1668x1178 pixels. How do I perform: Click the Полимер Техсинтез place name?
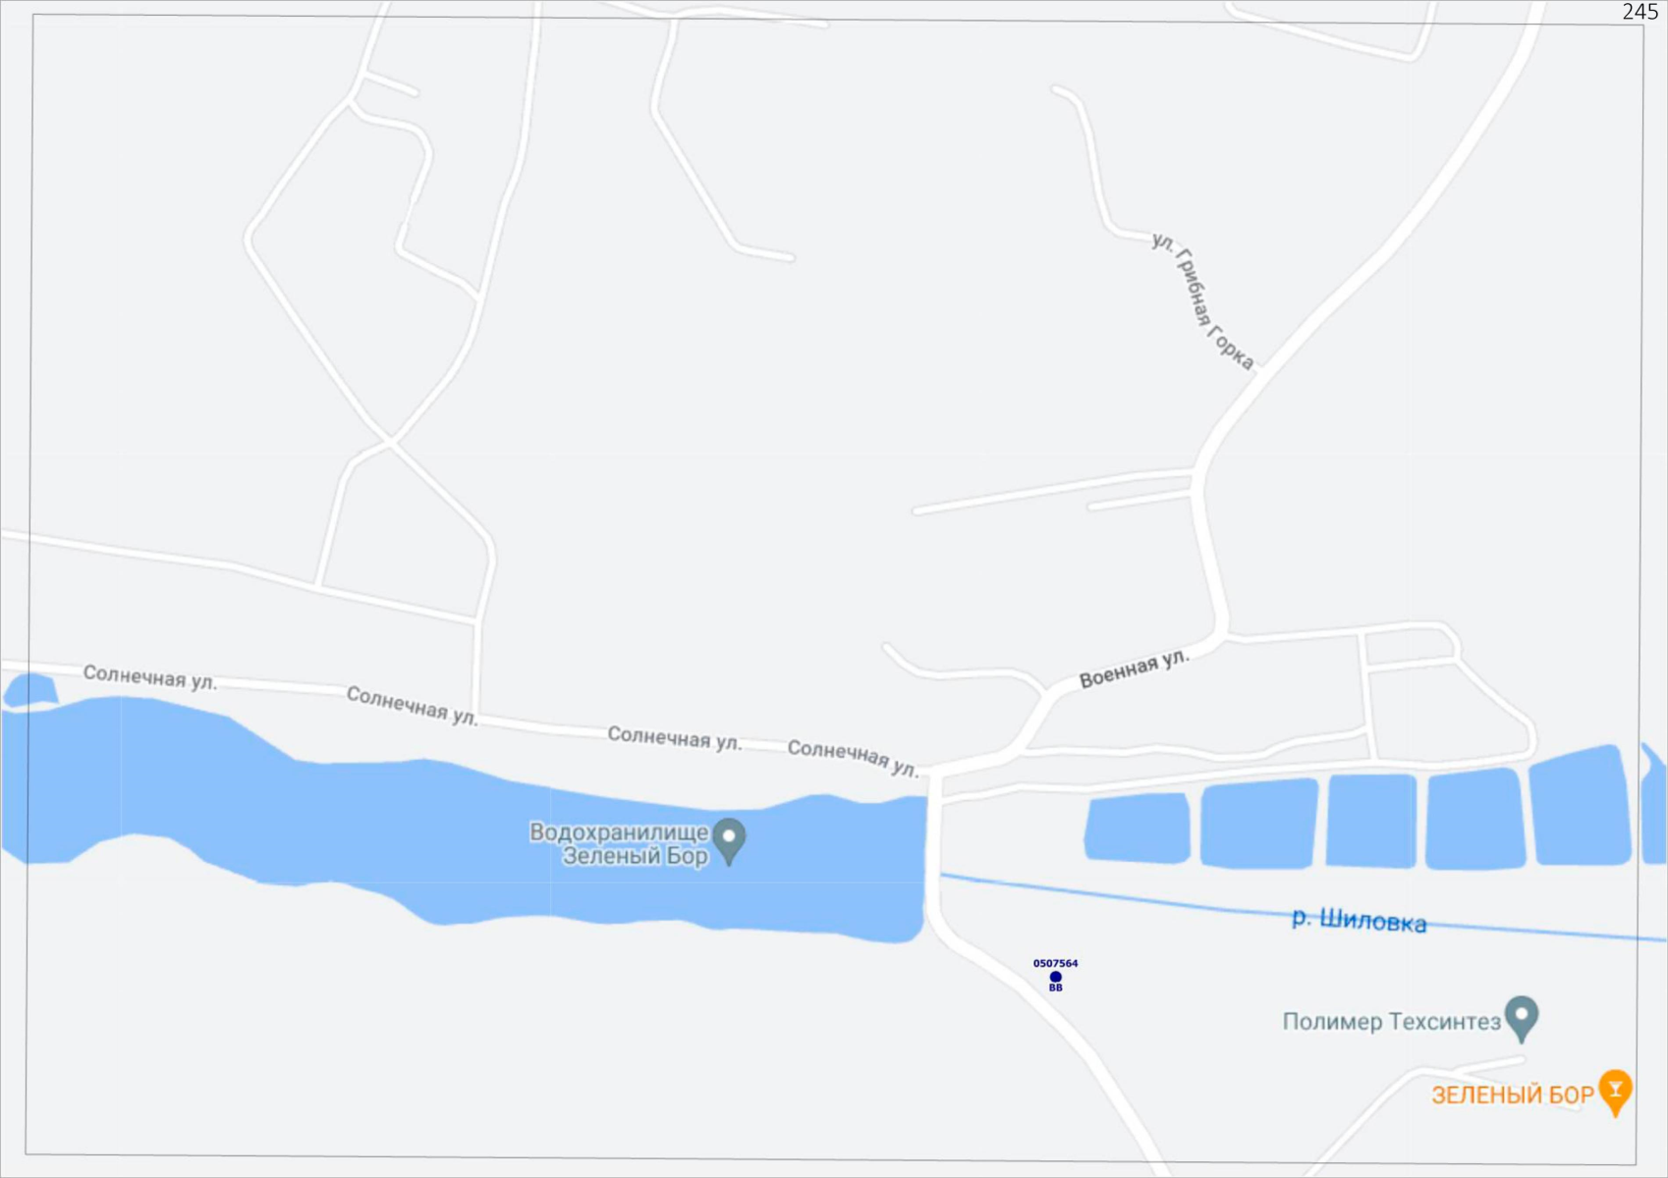click(1391, 1022)
